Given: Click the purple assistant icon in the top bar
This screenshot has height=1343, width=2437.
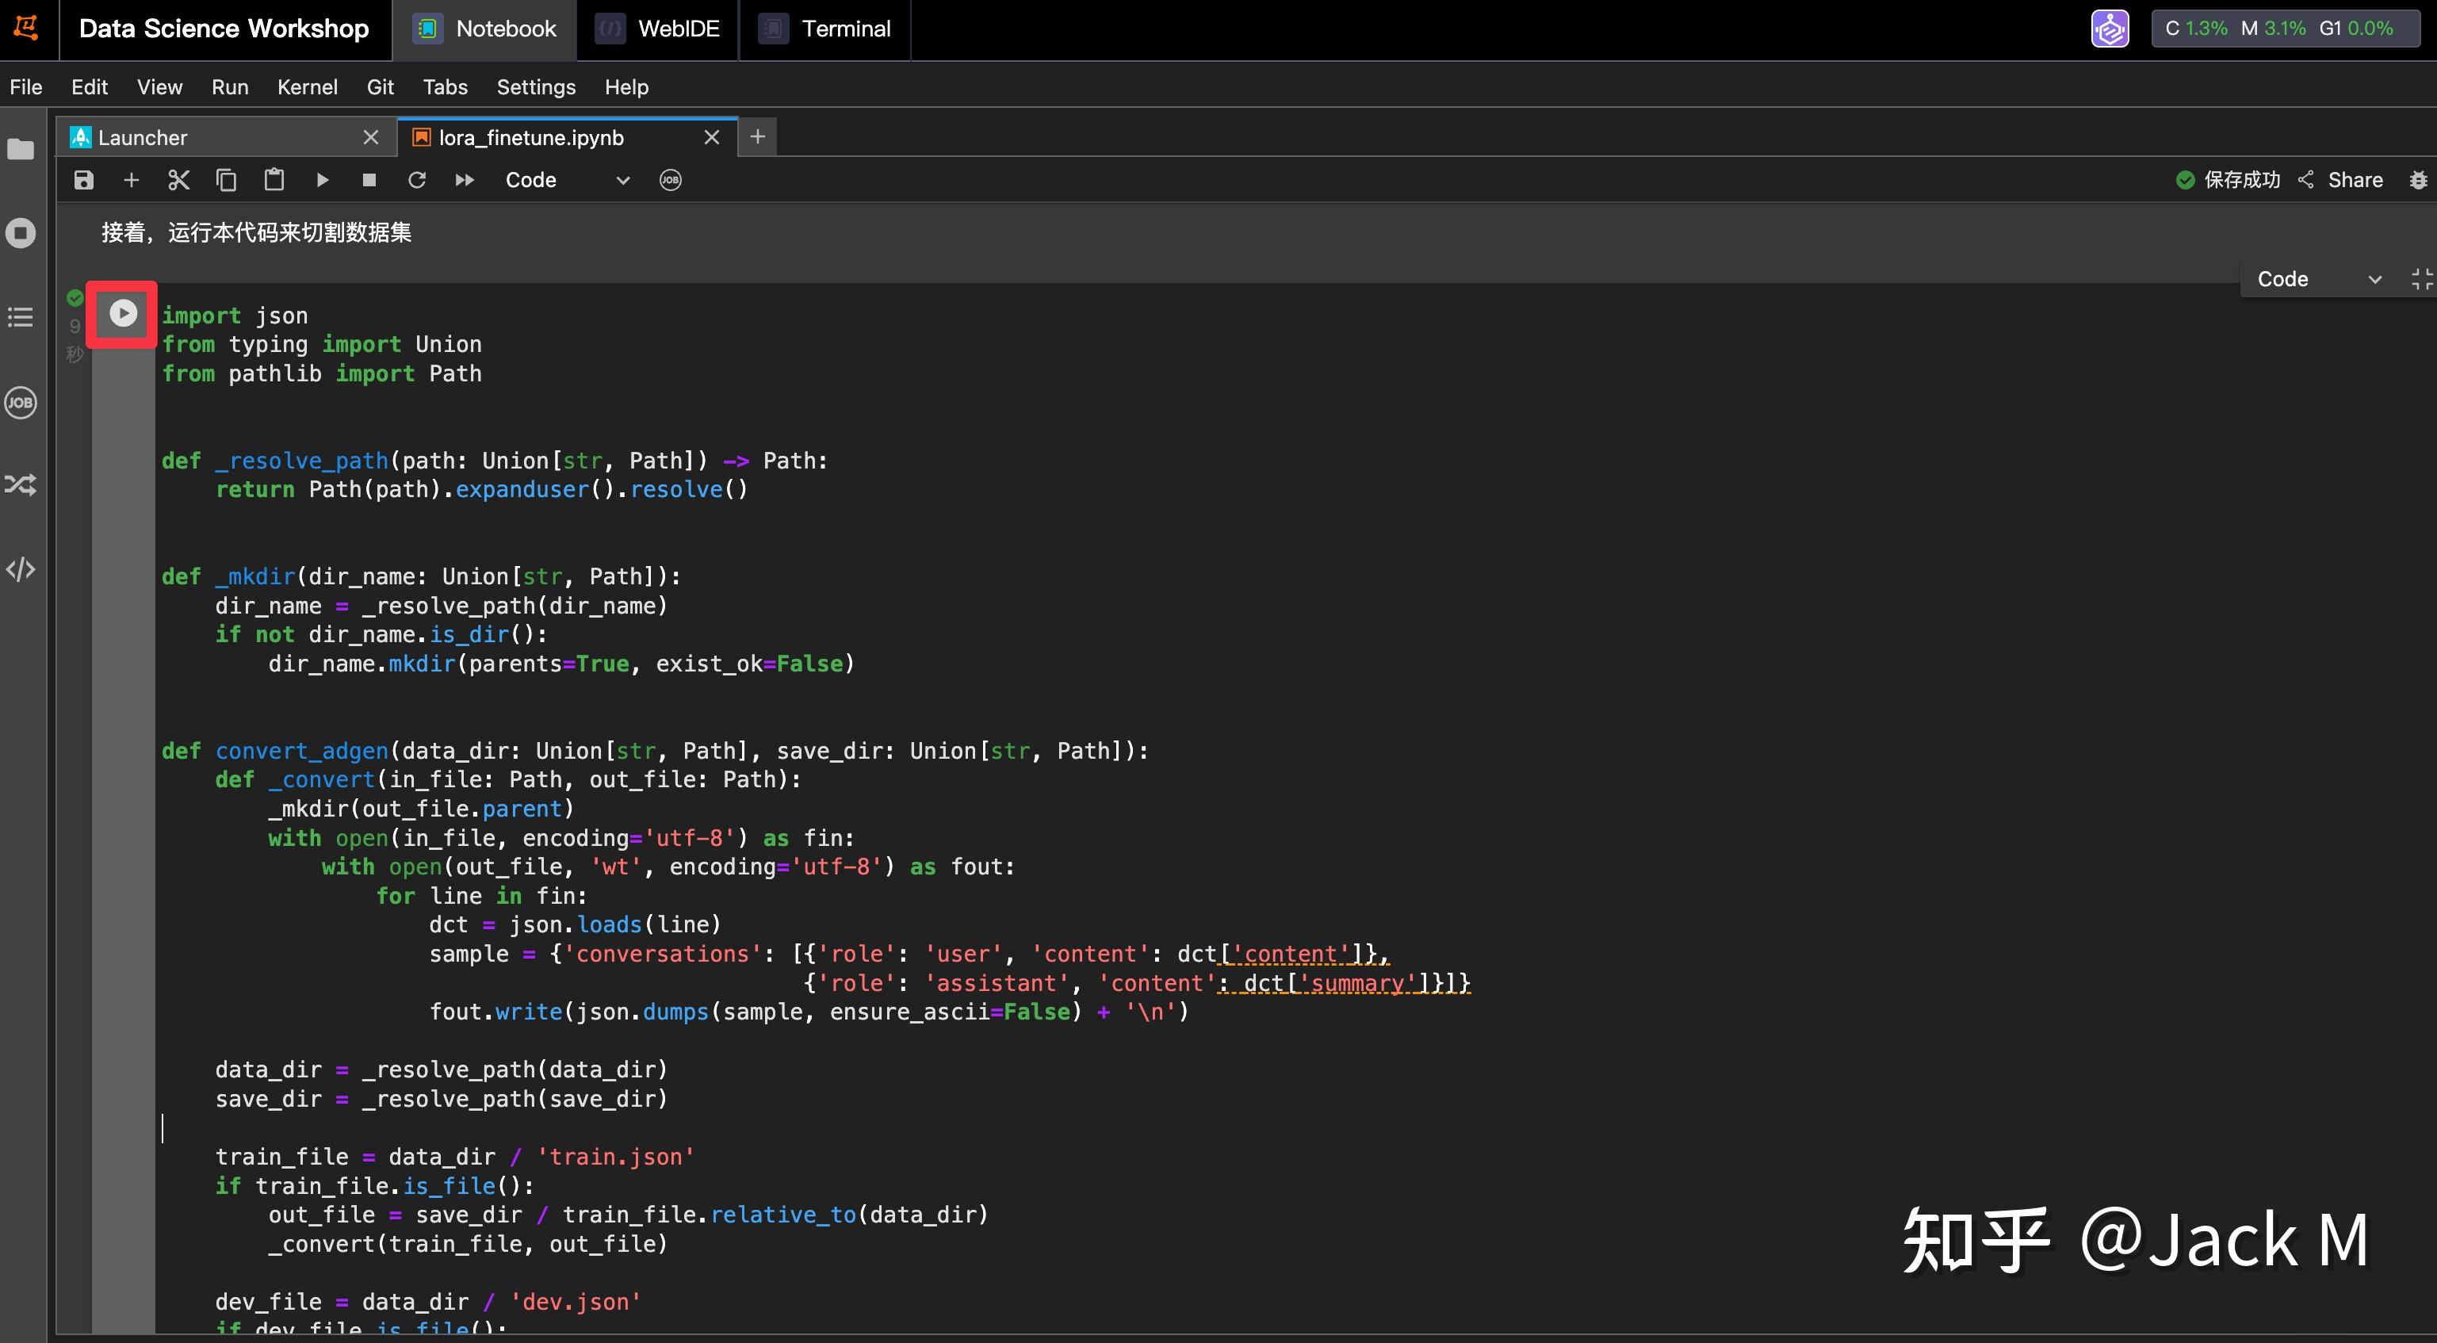Looking at the screenshot, I should (x=2110, y=29).
